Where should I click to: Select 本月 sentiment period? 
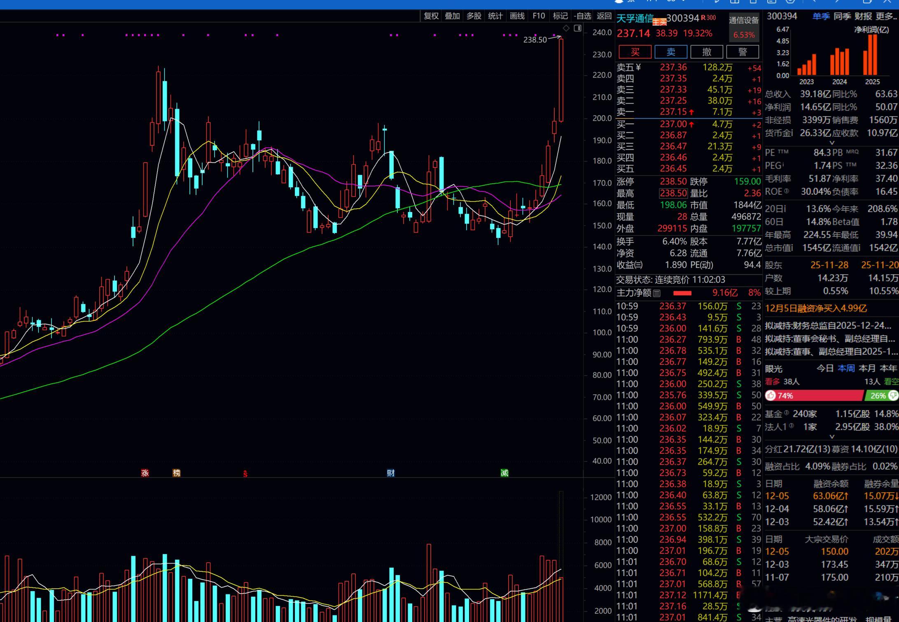click(x=867, y=368)
